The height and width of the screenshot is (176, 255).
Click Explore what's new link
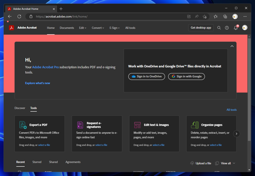coord(37,83)
